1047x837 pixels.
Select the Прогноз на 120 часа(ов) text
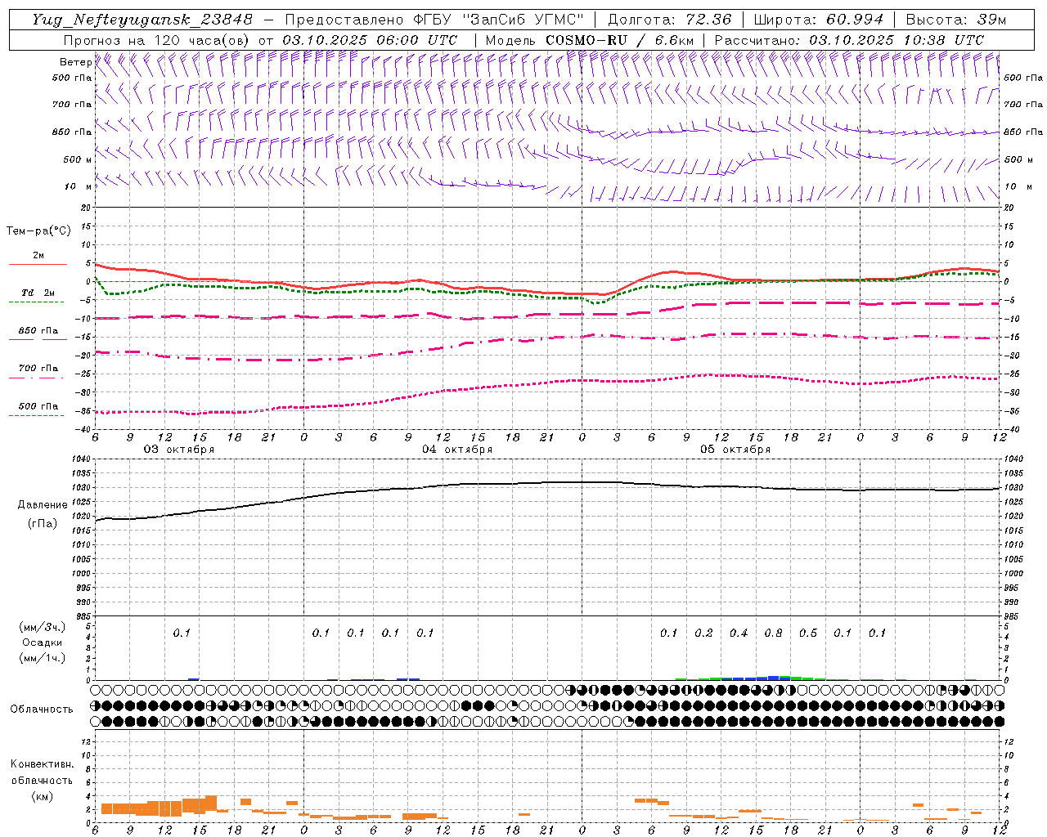click(x=157, y=40)
